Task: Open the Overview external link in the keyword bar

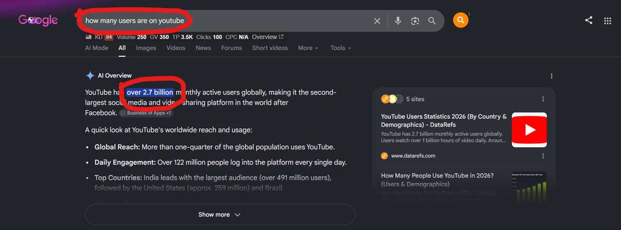Action: (x=268, y=37)
